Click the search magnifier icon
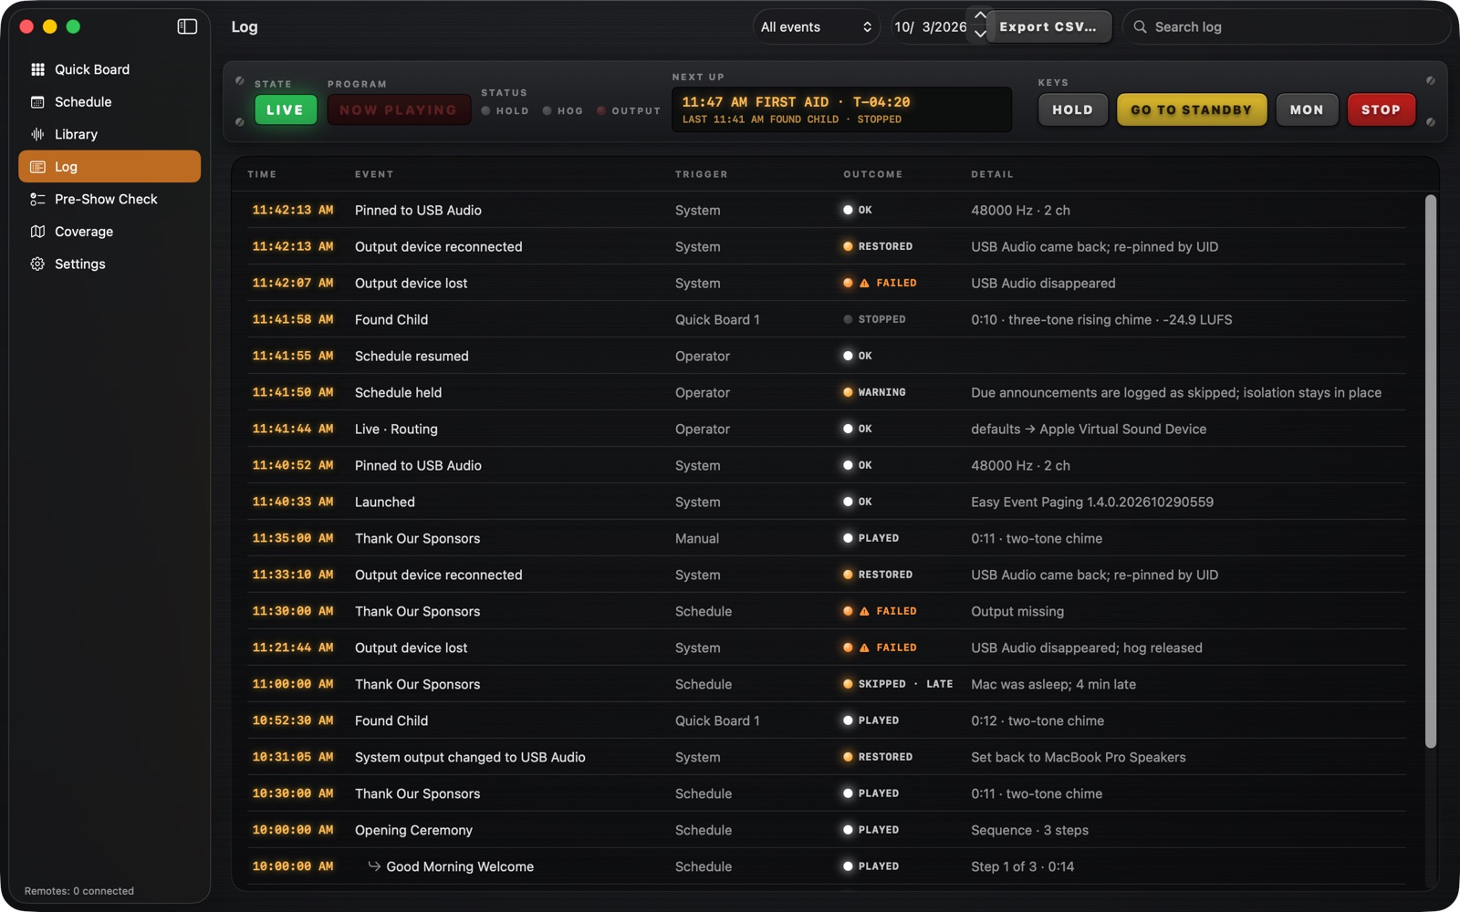1460x912 pixels. (1140, 26)
